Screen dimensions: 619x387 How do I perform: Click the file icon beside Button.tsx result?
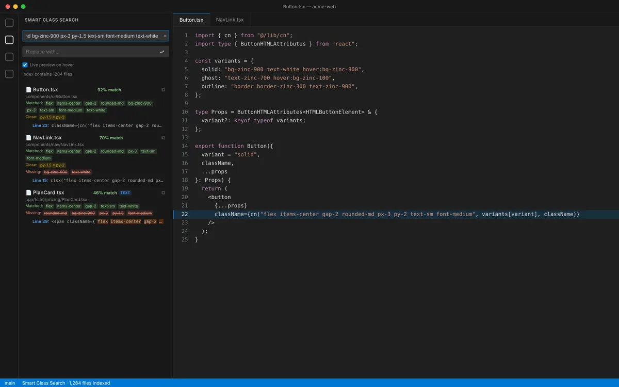pos(28,90)
